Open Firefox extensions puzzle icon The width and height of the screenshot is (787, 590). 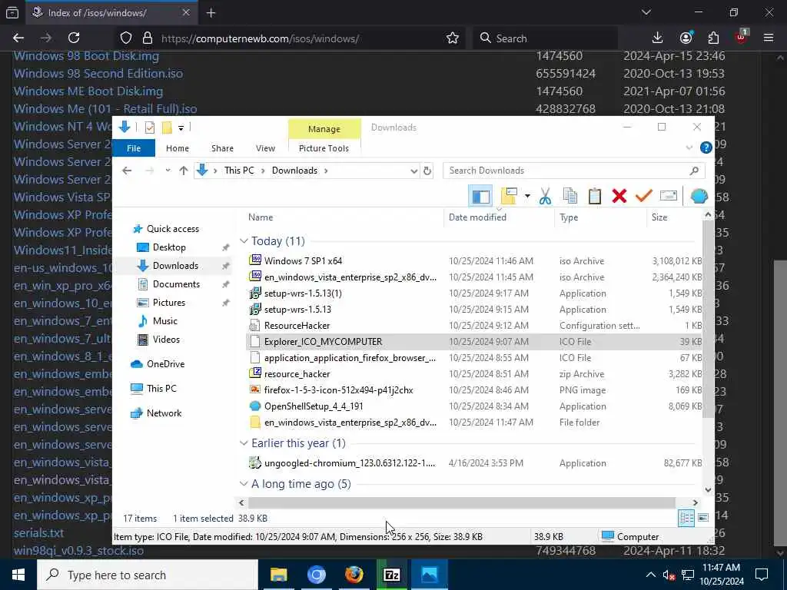tap(713, 38)
